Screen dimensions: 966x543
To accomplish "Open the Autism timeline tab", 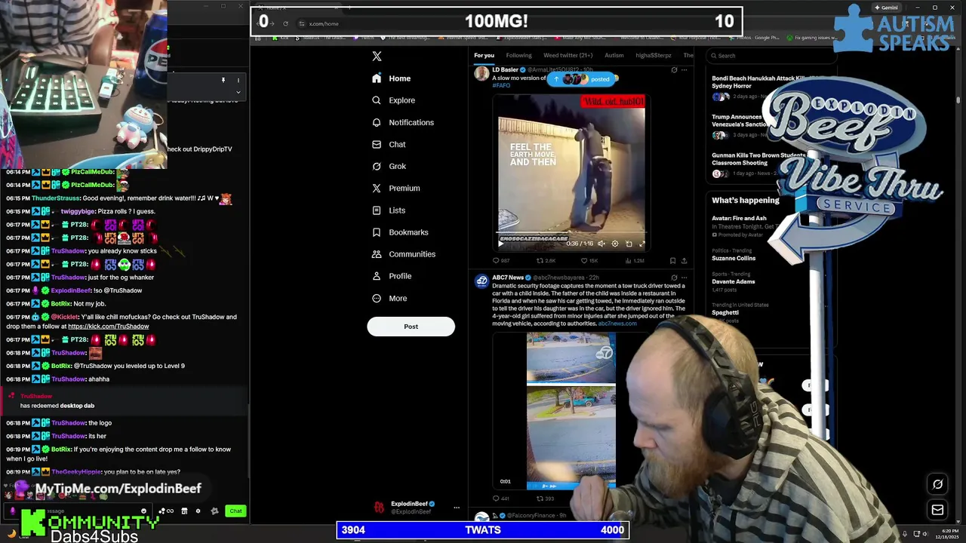I will coord(614,55).
